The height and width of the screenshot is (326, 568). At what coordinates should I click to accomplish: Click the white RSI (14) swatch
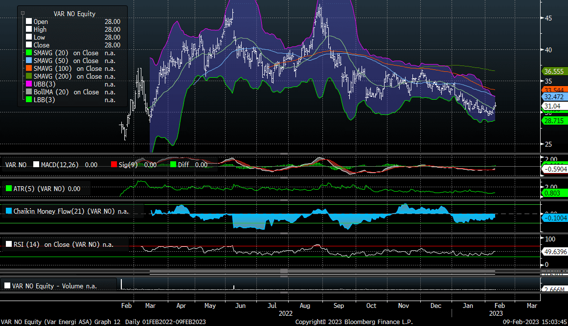pyautogui.click(x=9, y=244)
